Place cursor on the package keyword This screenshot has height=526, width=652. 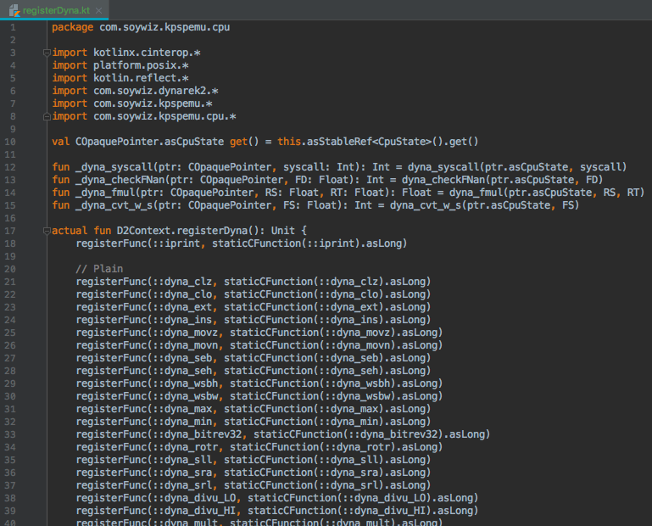click(x=73, y=27)
